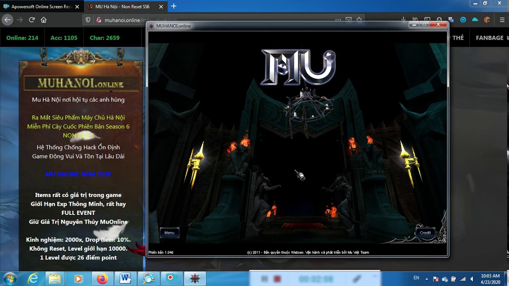The height and width of the screenshot is (286, 509).
Task: Open Microsoft Word from the taskbar
Action: pyautogui.click(x=126, y=279)
